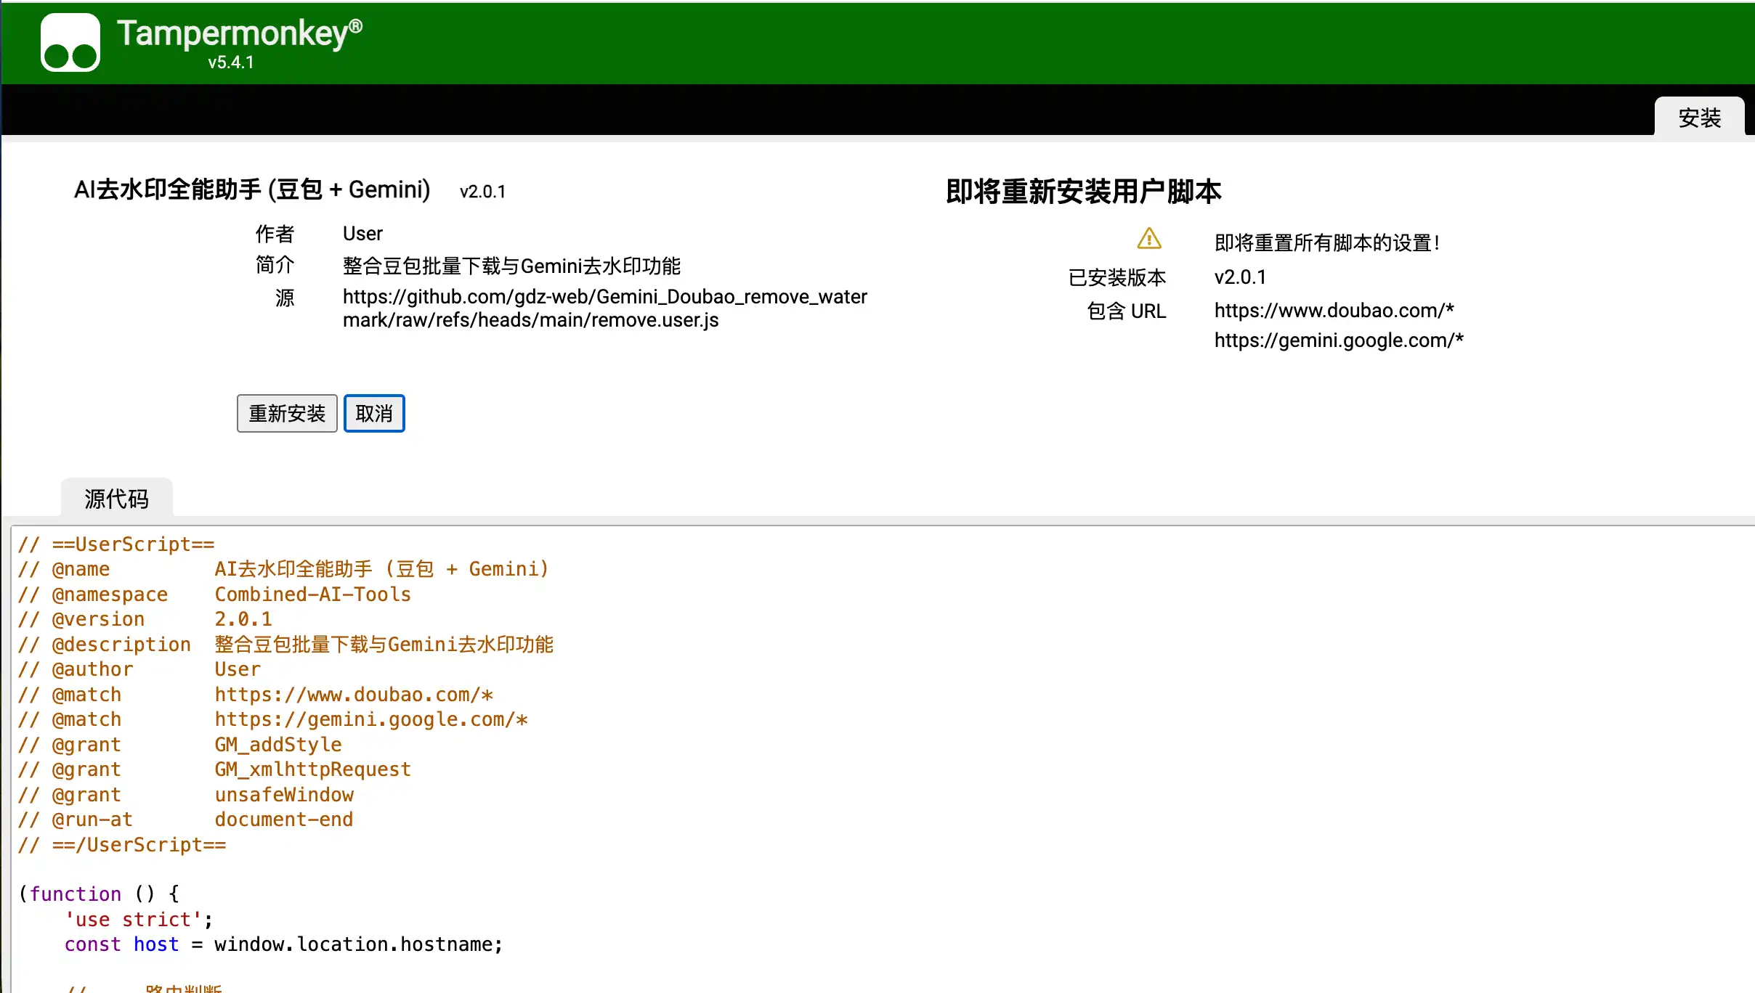Click the Tampermonkey logo icon

click(x=70, y=42)
